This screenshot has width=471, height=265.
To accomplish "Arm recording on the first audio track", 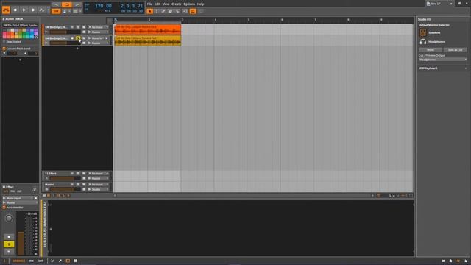I will pyautogui.click(x=72, y=27).
